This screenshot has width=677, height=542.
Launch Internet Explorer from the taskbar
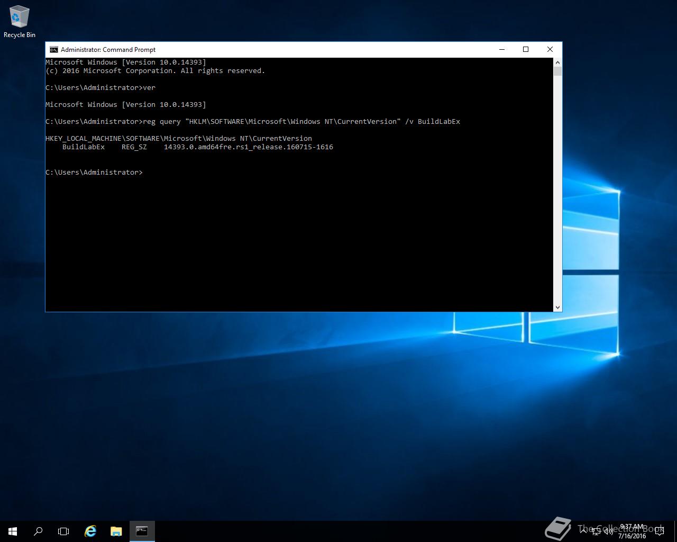pos(90,531)
